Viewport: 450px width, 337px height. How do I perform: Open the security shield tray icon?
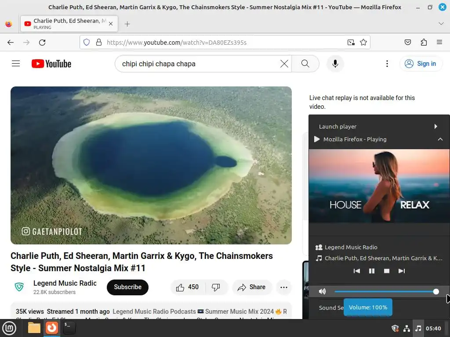point(395,328)
